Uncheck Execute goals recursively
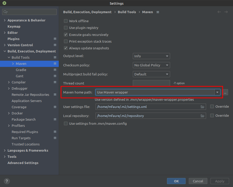 pyautogui.click(x=66, y=35)
